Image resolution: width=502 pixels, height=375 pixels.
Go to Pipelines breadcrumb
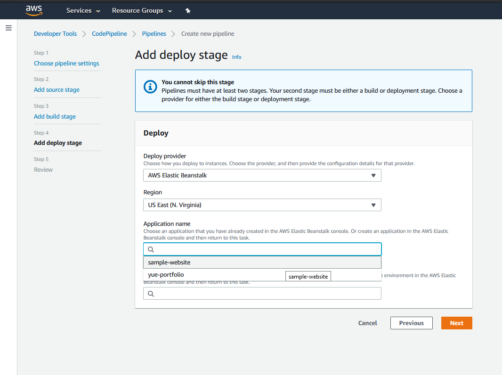coord(154,33)
